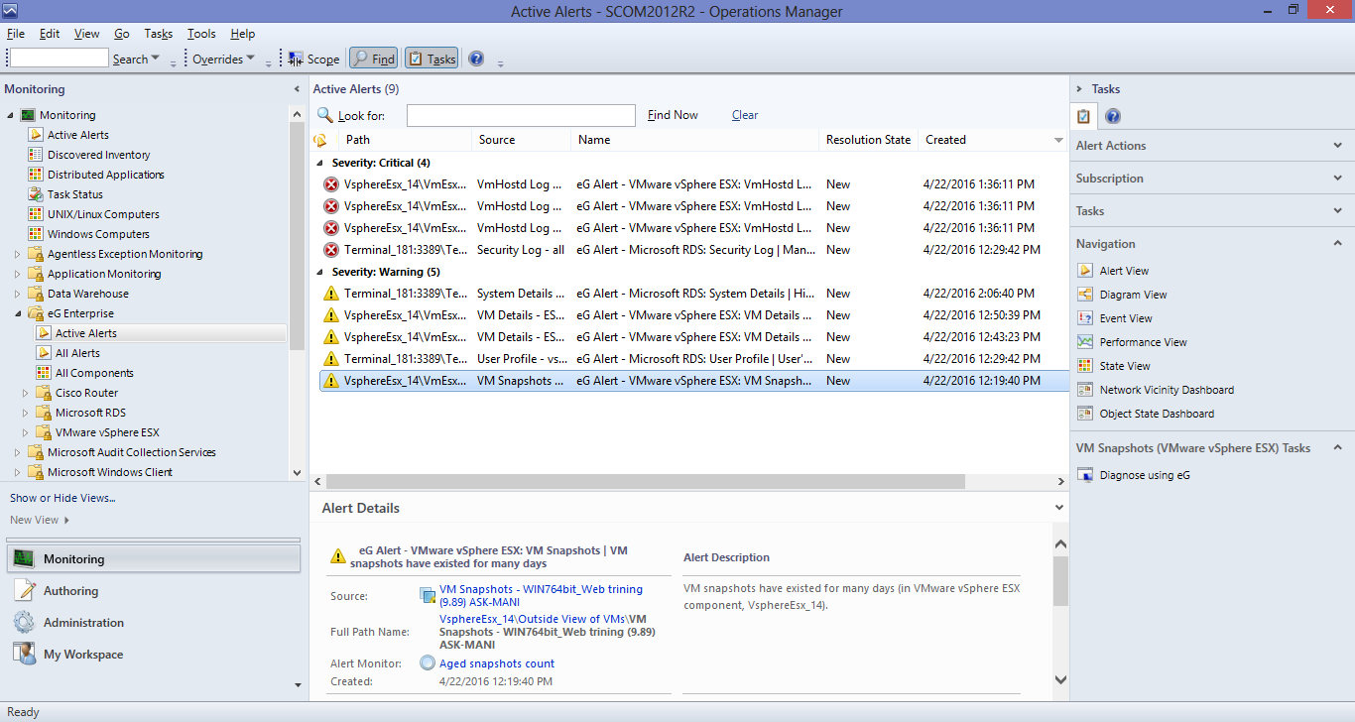
Task: Select the UNIX/Linux Computers icon
Action: point(36,214)
